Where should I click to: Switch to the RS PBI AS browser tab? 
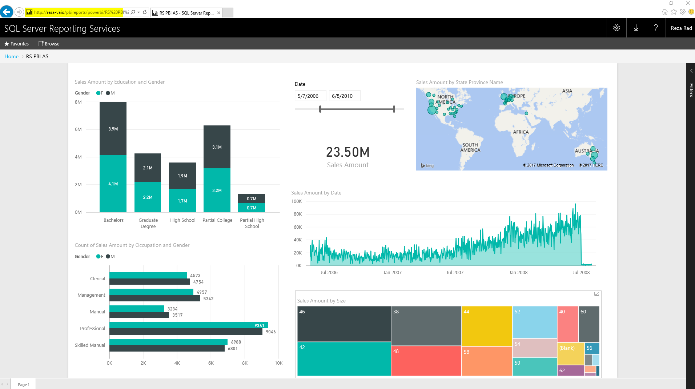pos(185,12)
